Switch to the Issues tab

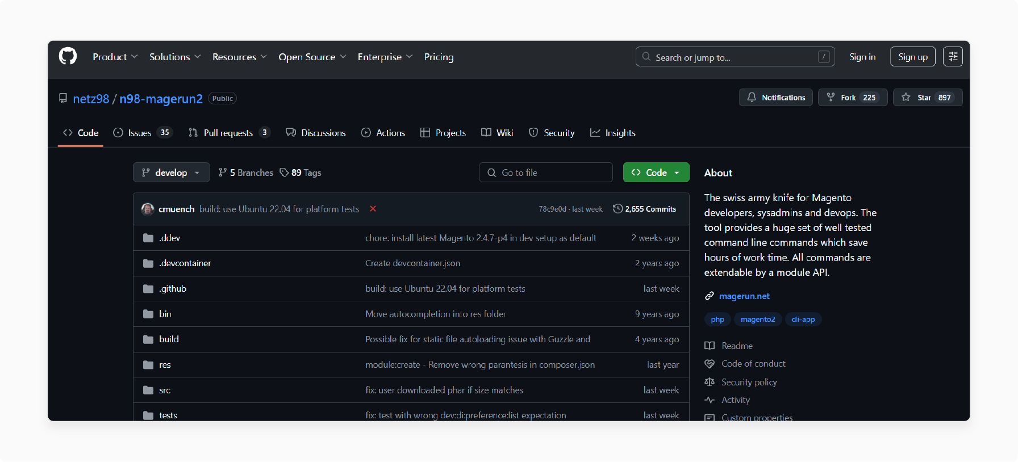tap(142, 133)
